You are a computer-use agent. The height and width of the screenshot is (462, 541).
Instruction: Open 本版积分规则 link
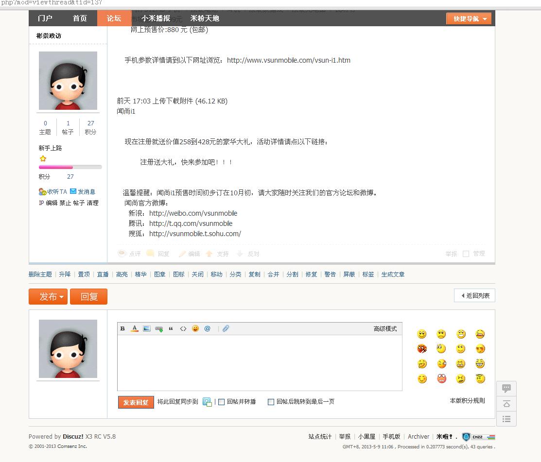pyautogui.click(x=468, y=401)
